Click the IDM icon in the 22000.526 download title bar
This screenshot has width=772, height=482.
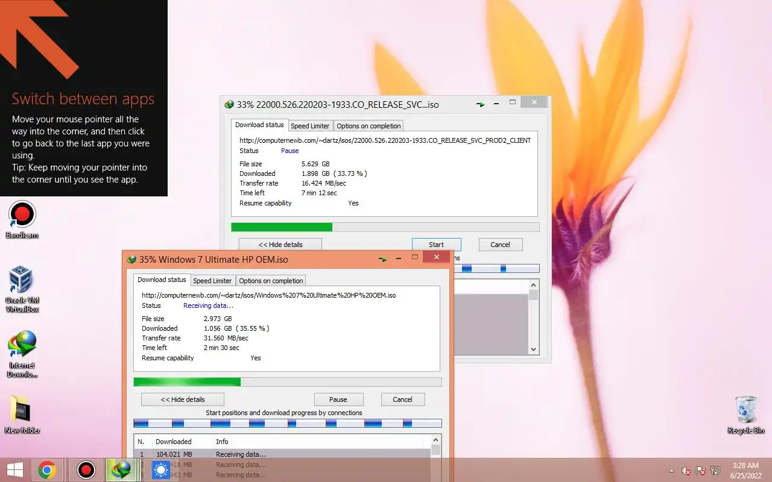229,104
